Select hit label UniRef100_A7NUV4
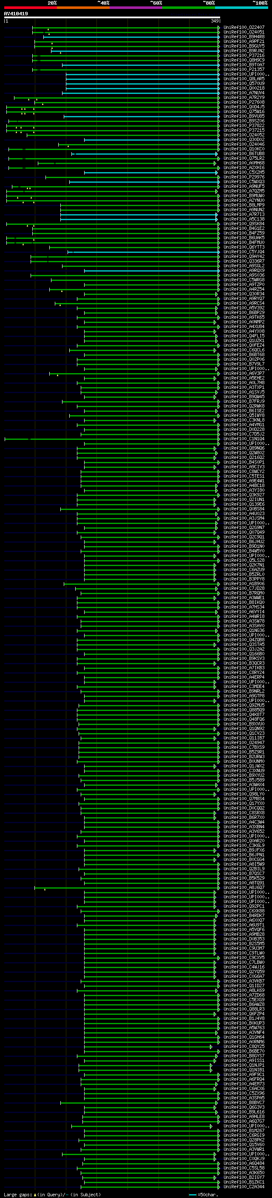This screenshot has width=272, height=1198. [x=244, y=93]
